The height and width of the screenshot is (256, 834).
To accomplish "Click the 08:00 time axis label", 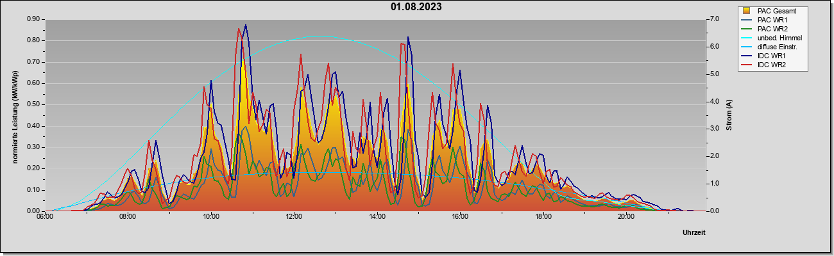I will tap(128, 218).
